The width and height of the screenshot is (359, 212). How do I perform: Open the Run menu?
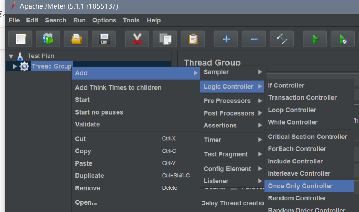tap(79, 20)
